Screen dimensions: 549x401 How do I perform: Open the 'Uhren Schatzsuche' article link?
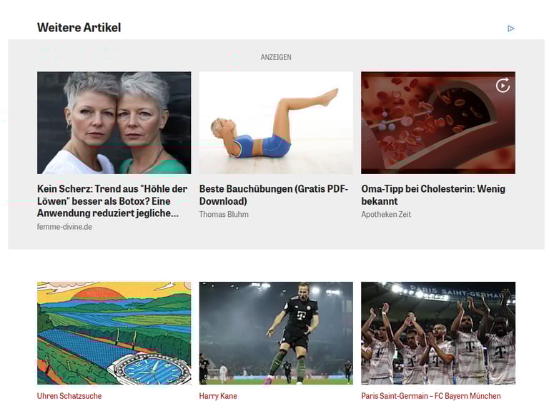tap(69, 396)
